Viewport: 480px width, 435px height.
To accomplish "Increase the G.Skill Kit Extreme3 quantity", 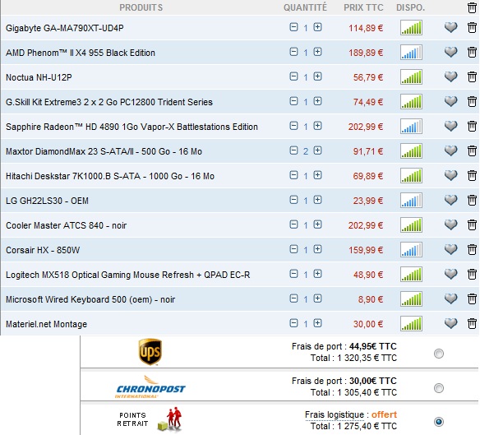I will tap(317, 101).
